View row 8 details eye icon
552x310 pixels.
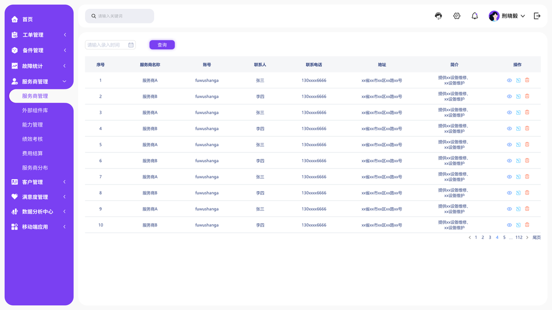[x=510, y=193]
